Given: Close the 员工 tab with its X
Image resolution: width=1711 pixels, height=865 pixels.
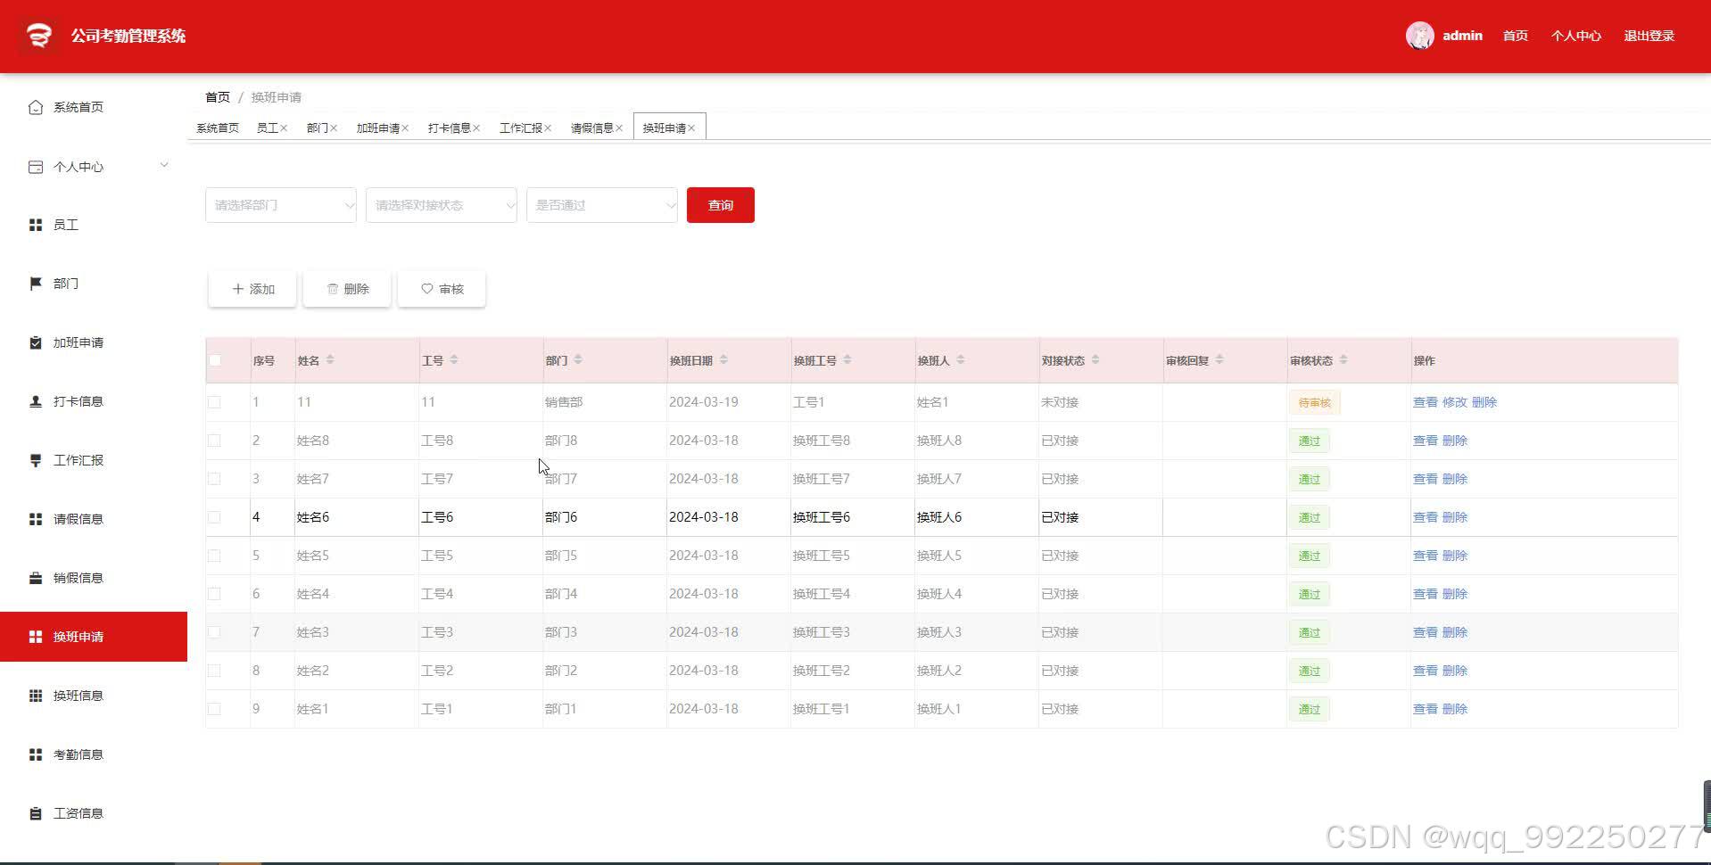Looking at the screenshot, I should [284, 128].
